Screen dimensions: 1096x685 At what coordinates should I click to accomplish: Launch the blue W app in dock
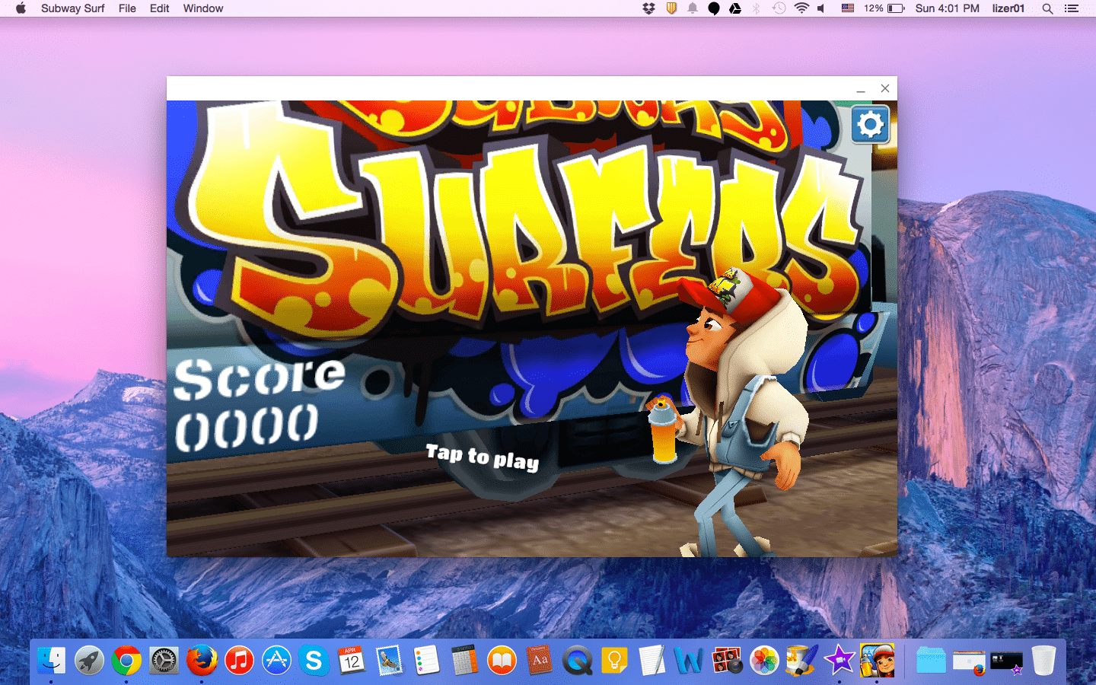click(x=689, y=660)
